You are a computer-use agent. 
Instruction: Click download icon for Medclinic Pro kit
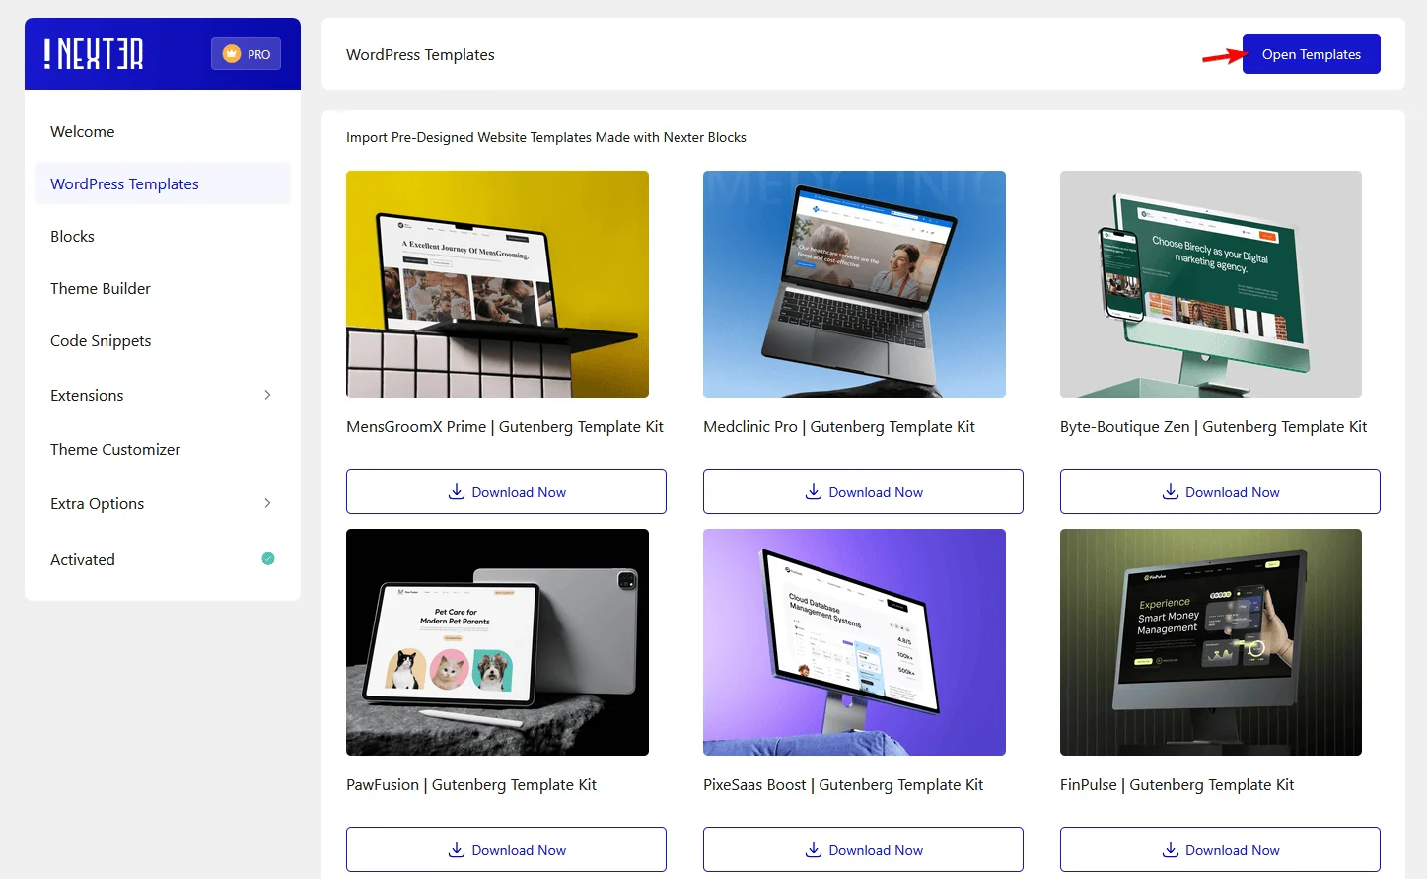[x=814, y=491]
